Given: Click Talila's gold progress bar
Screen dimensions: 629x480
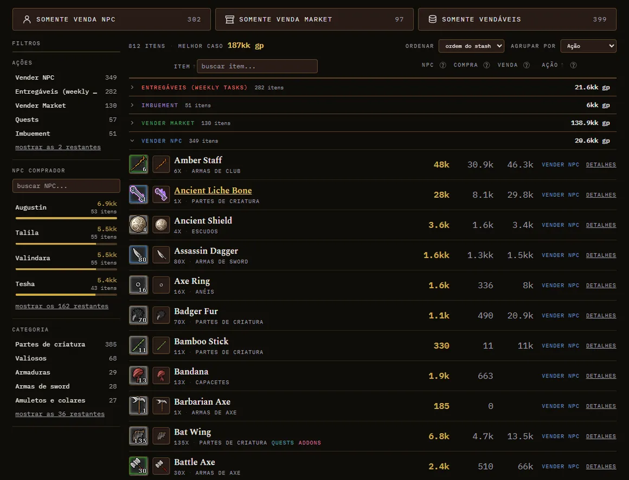Looking at the screenshot, I should coord(66,244).
